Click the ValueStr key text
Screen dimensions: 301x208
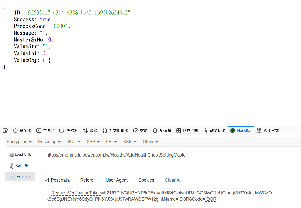[25, 46]
